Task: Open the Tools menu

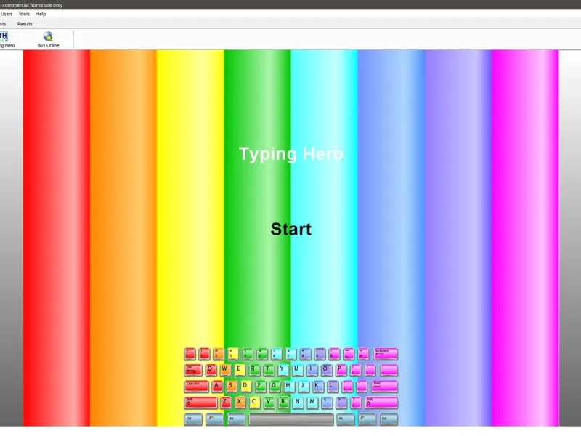Action: [x=24, y=14]
